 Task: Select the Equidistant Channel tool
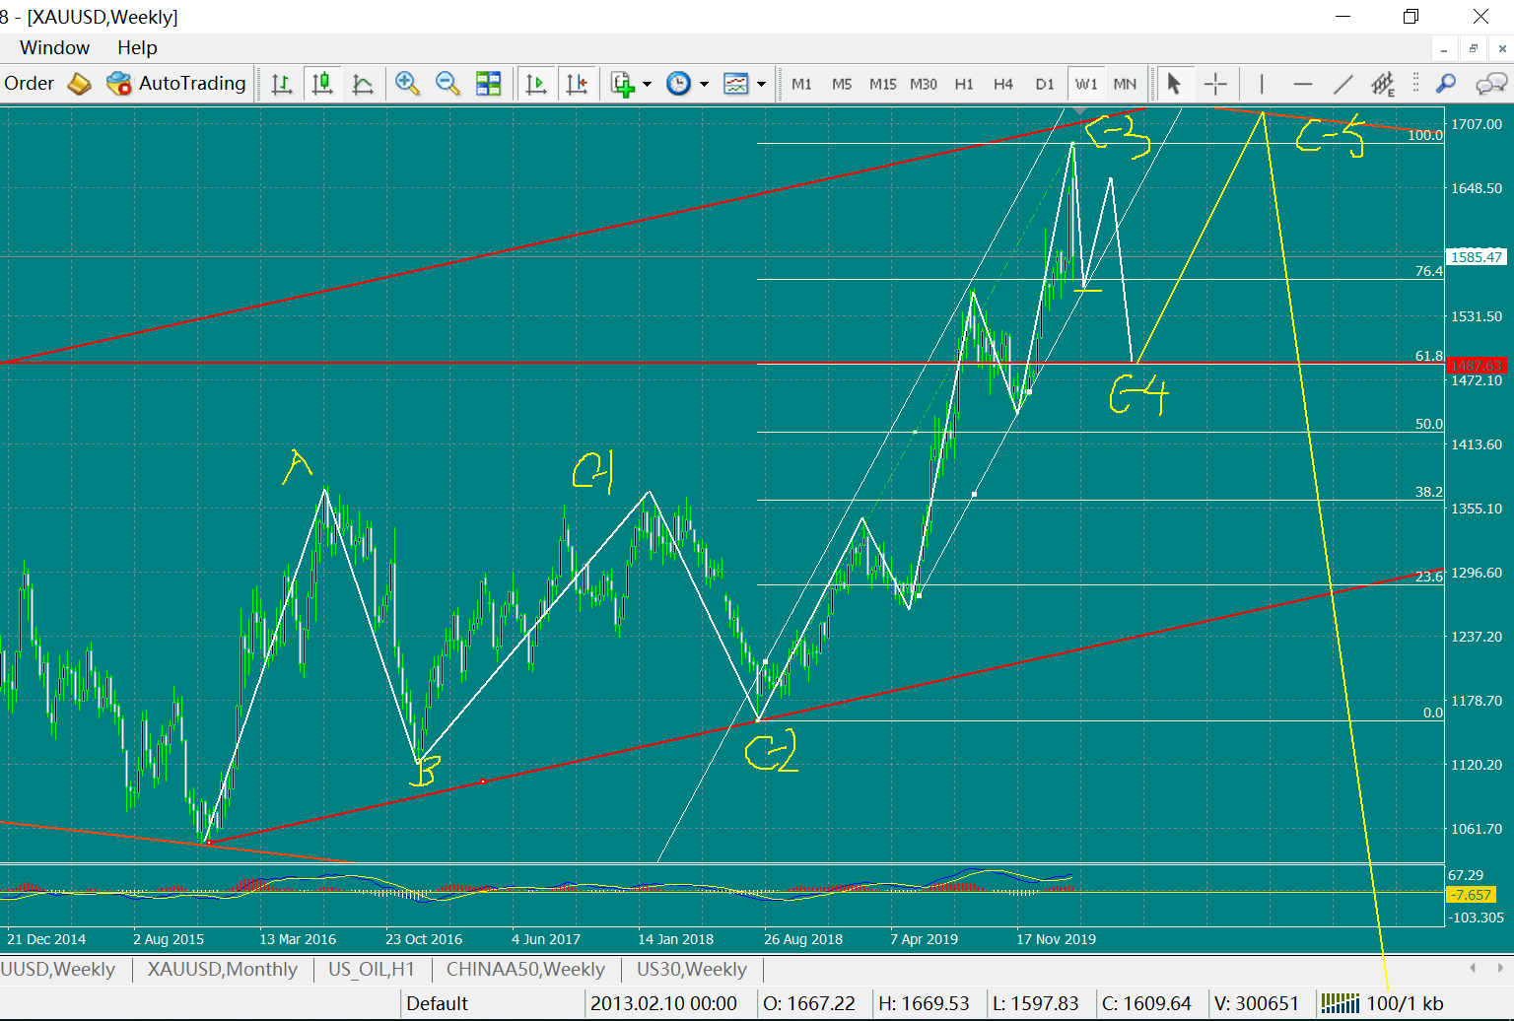(1383, 84)
